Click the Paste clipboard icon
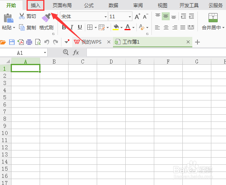Image resolution: width=226 pixels, height=185 pixels. 8,18
